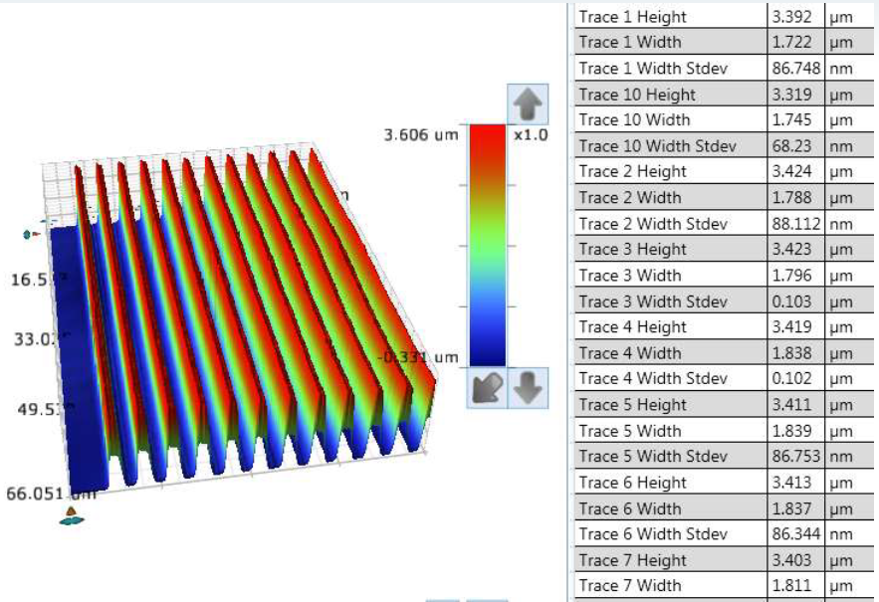Select the Trace 3 Height row label
The image size is (879, 602).
coord(632,250)
